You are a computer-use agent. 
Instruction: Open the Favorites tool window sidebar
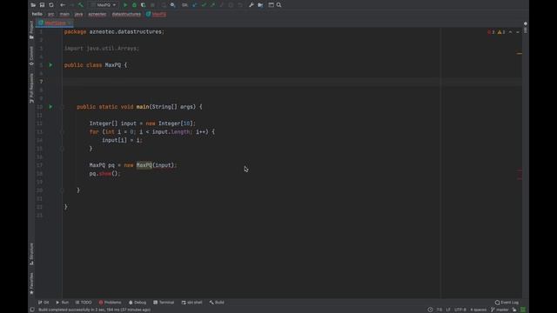[x=31, y=283]
